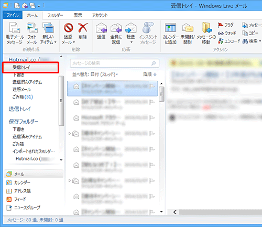Click the 未開封/開封 envelope icon
Screen dimensions: 262x227
188,28
